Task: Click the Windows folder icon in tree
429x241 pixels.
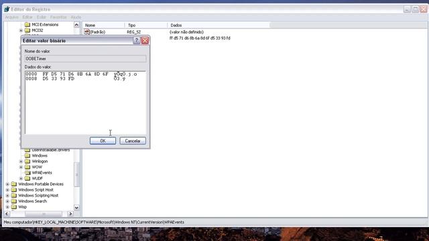Action: pos(27,155)
